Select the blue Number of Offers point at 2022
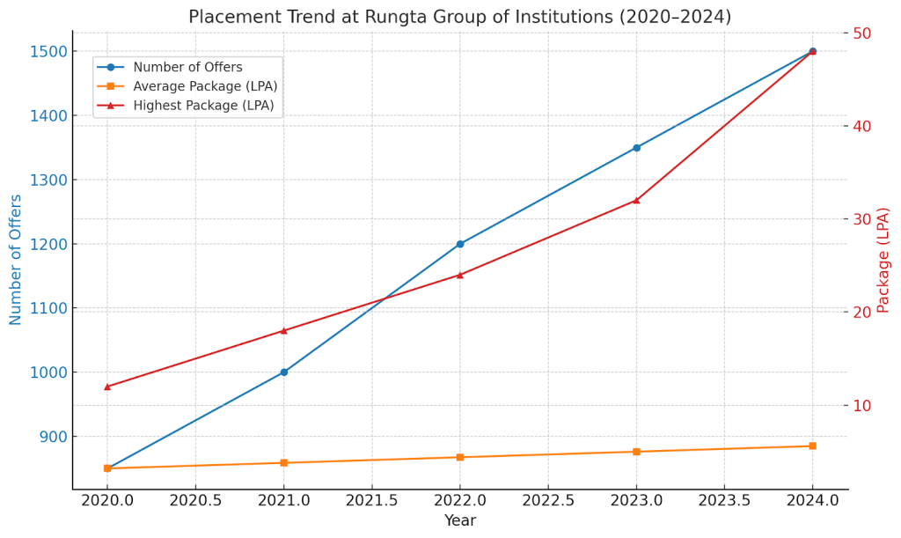The height and width of the screenshot is (538, 901). (x=460, y=244)
